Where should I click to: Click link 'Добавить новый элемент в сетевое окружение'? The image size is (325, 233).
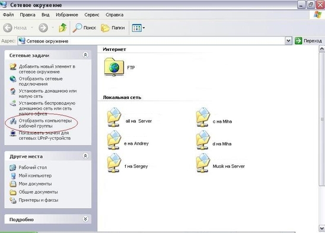click(x=47, y=69)
